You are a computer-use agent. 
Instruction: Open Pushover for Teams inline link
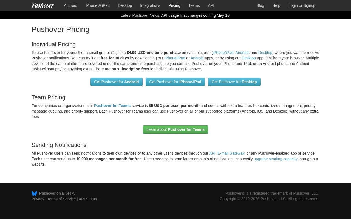[112, 106]
